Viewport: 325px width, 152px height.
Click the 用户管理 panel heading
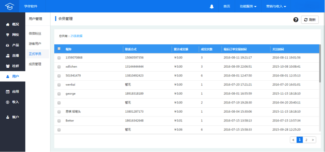tap(36, 19)
